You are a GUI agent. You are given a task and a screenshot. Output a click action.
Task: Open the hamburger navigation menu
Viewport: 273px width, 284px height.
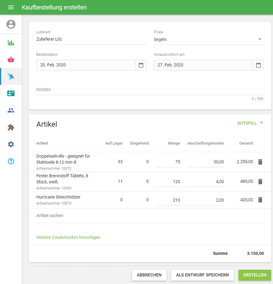coord(11,7)
